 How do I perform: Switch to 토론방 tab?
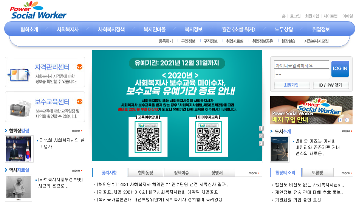tap(317, 172)
